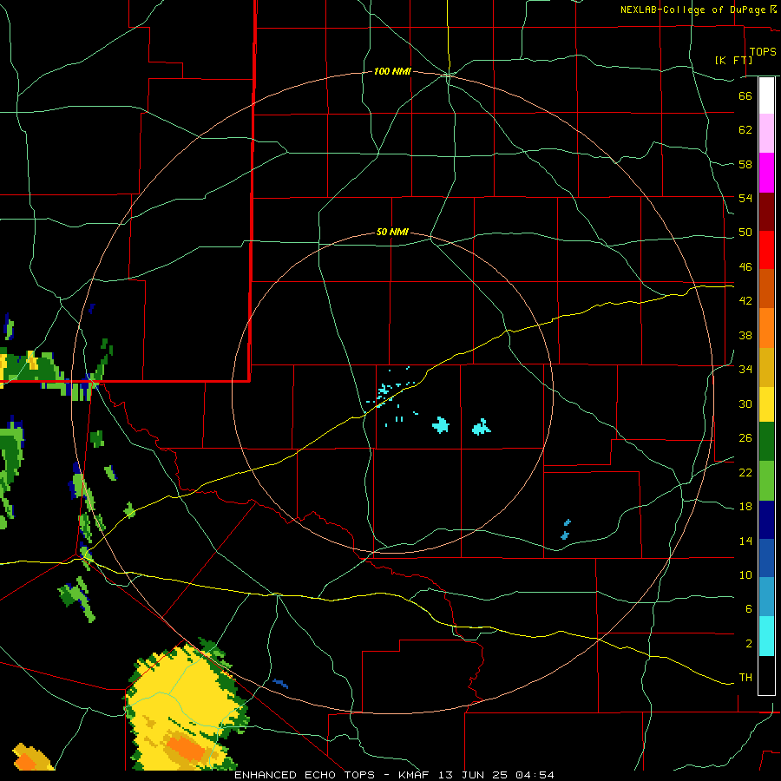Click the 13 JUN 25 date stamp
The width and height of the screenshot is (781, 781).
coord(474,775)
